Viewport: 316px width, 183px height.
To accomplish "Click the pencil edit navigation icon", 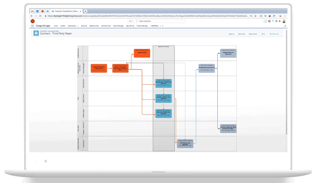I will tap(285, 26).
